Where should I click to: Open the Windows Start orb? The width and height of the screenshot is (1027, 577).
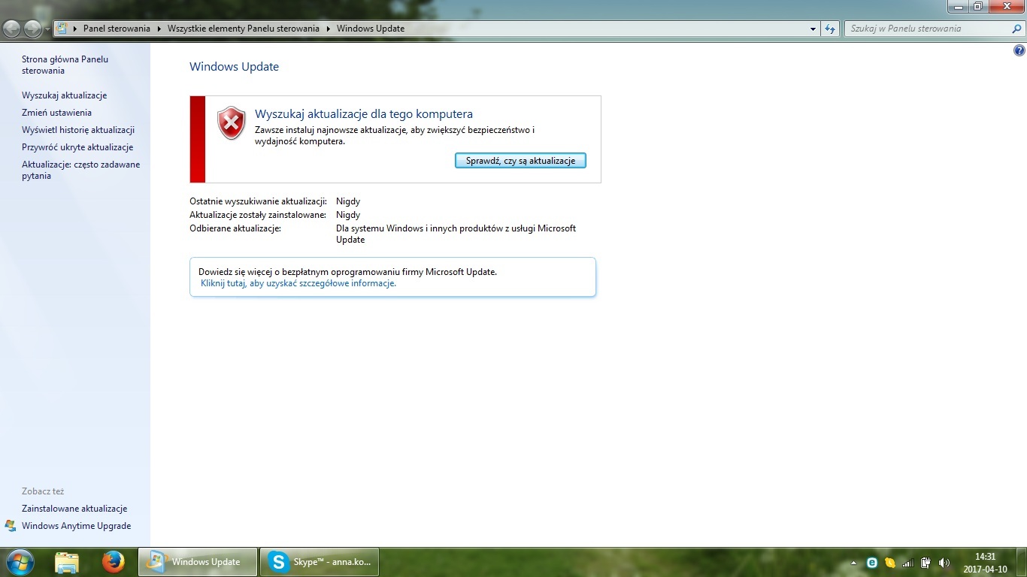click(x=20, y=562)
